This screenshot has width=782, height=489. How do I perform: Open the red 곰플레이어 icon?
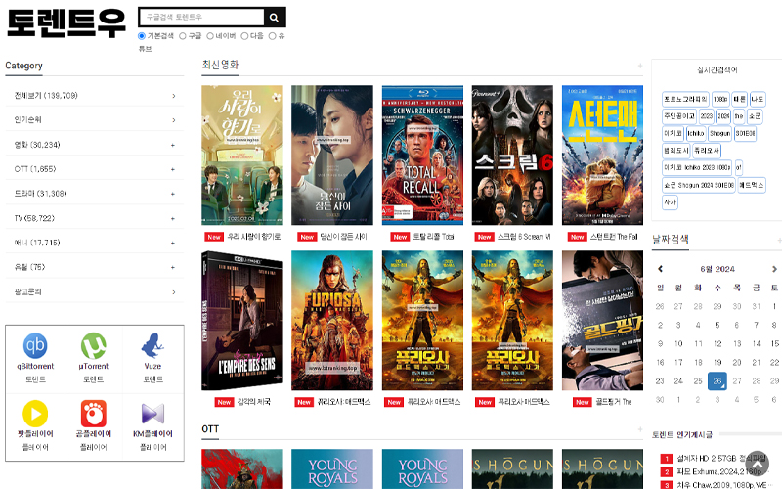pos(94,414)
